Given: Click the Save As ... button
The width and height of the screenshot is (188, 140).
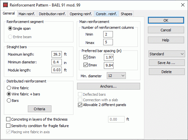Looking at the screenshot, I should click(167, 63).
